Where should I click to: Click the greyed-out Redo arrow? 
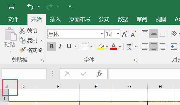[x=49, y=7]
